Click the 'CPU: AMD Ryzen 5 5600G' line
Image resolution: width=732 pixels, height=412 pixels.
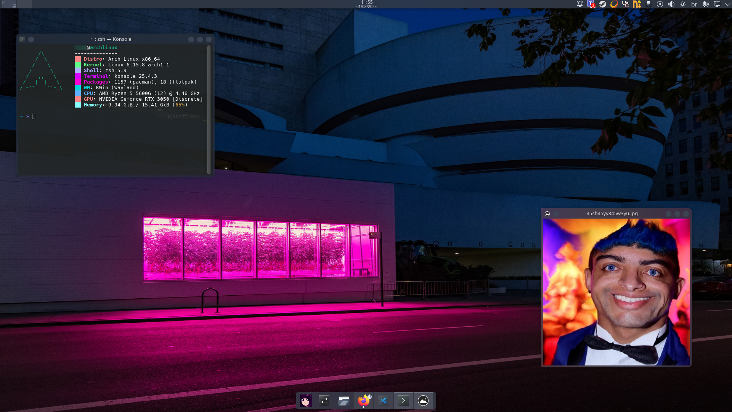[142, 93]
